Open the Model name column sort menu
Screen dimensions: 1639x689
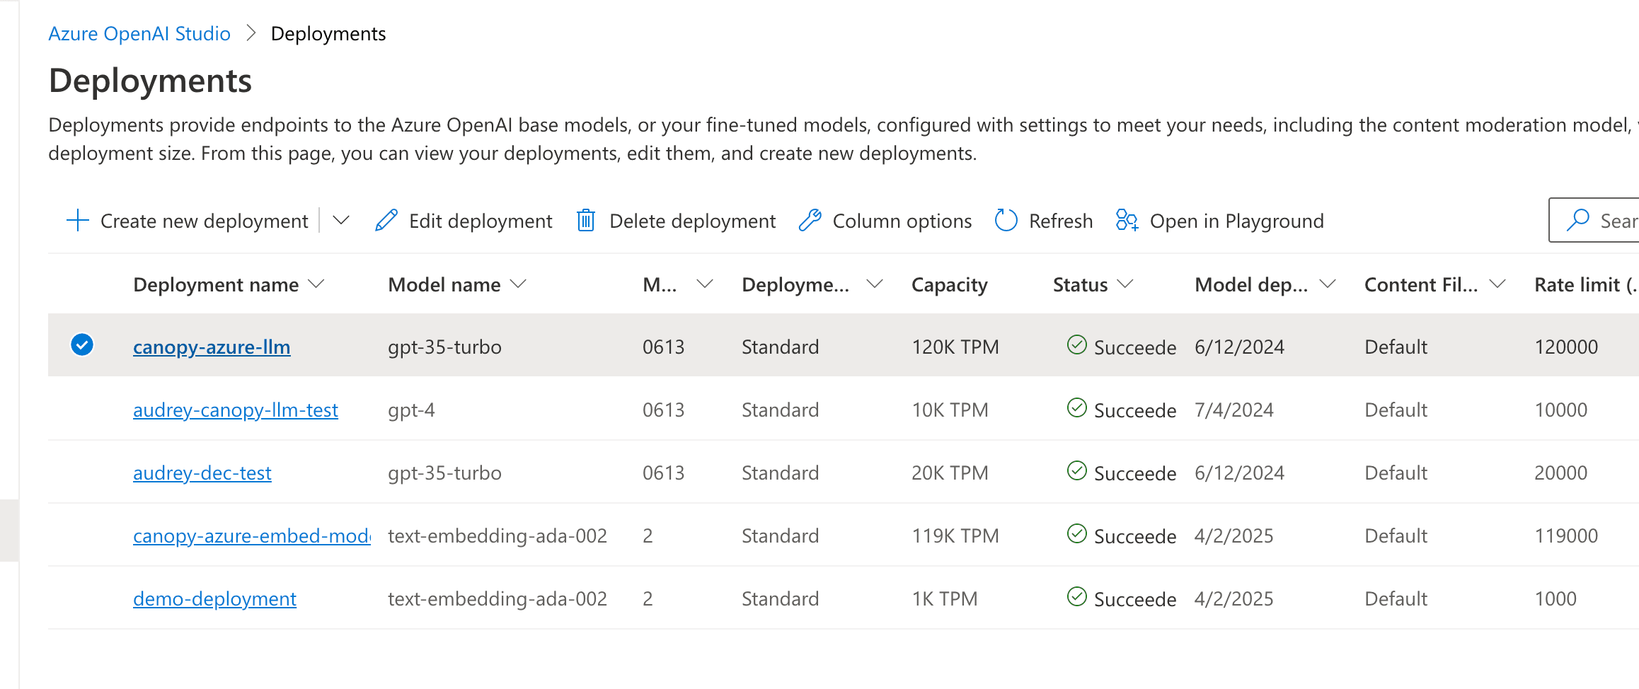(x=519, y=284)
